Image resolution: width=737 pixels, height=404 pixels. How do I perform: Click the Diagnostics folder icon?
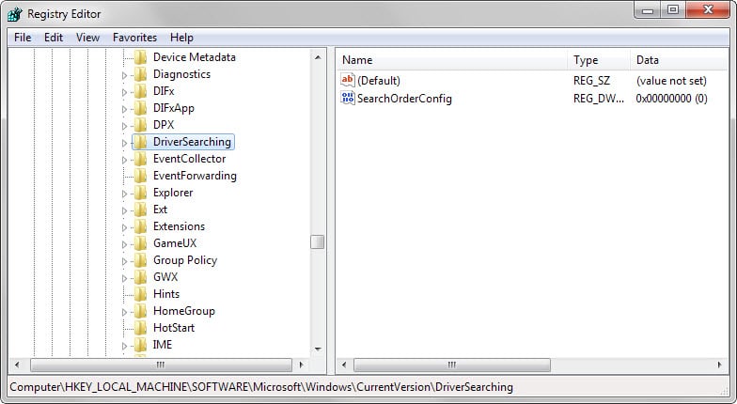(141, 74)
